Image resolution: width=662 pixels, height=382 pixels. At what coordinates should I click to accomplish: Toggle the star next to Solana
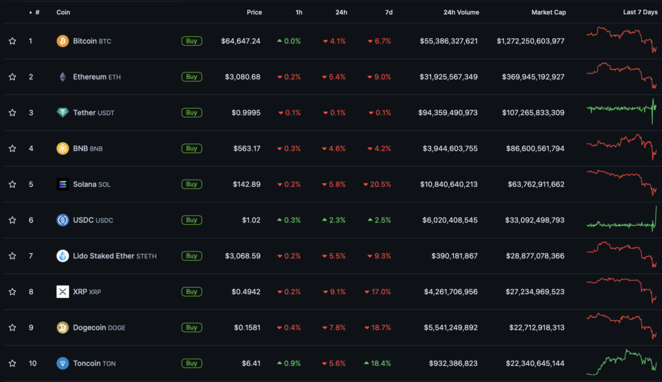pos(12,184)
